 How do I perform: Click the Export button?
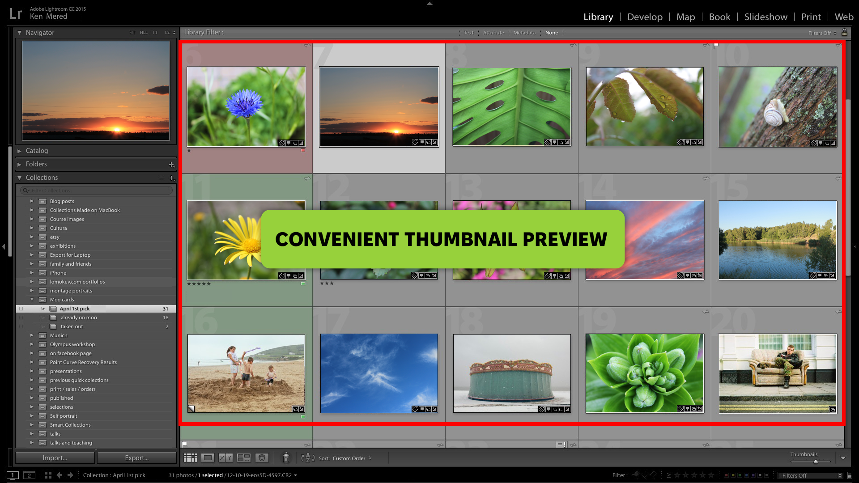(x=137, y=458)
